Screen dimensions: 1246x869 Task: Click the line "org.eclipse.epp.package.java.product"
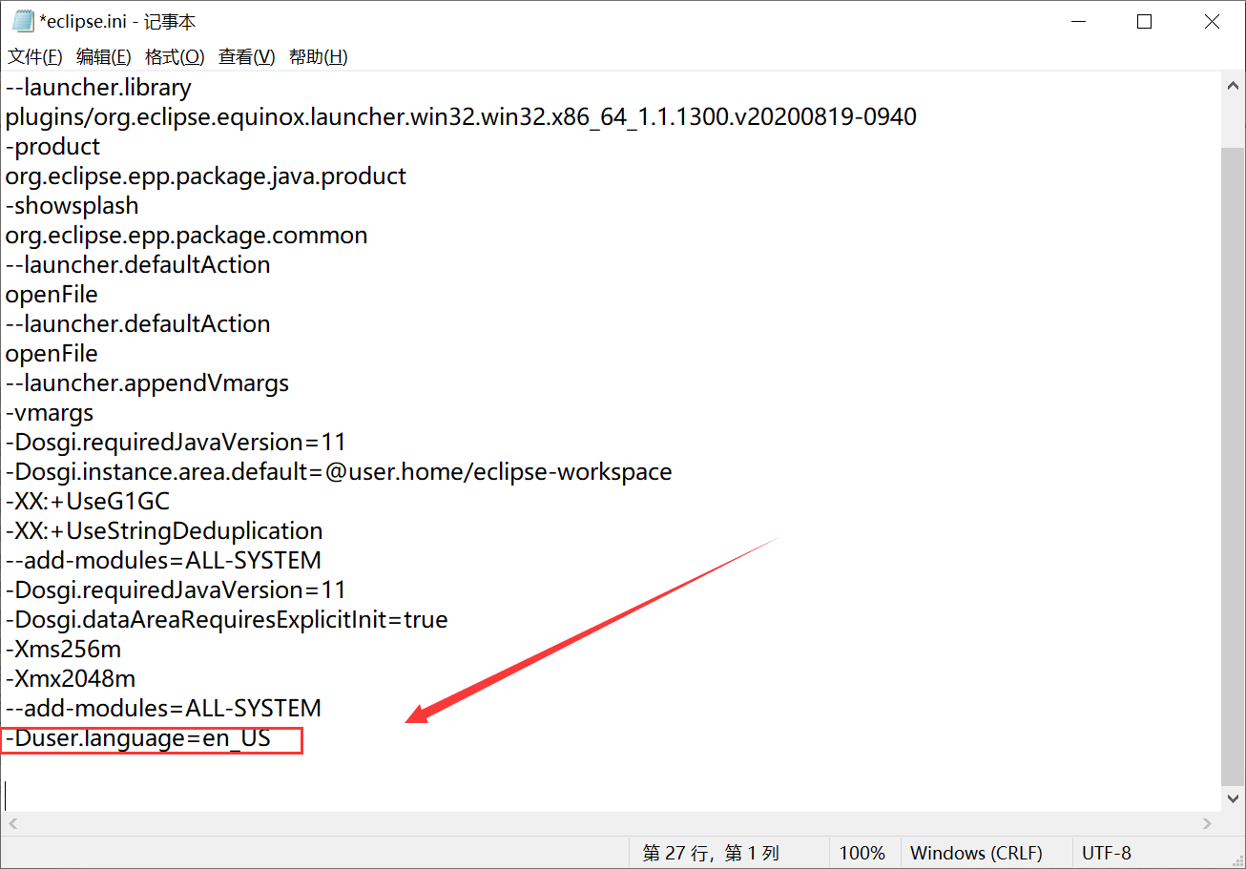click(206, 176)
